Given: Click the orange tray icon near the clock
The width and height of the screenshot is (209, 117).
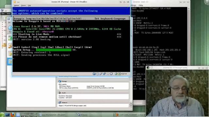Looking at the screenshot, I should click(x=117, y=115).
